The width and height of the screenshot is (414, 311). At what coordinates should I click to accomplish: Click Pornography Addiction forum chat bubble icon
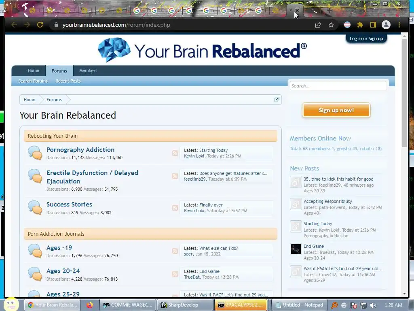pos(35,153)
